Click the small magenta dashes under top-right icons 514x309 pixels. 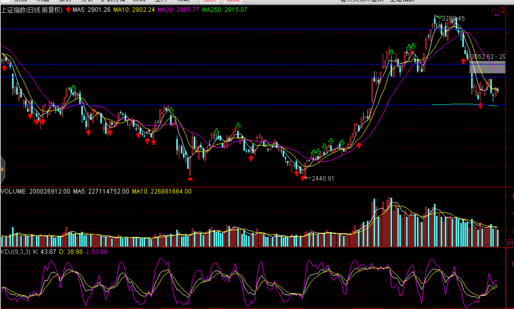pos(496,15)
